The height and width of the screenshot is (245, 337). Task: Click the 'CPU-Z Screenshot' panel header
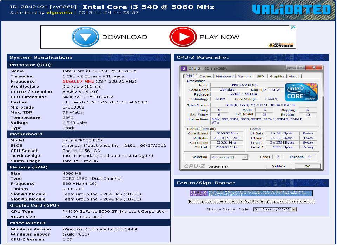click(x=251, y=57)
